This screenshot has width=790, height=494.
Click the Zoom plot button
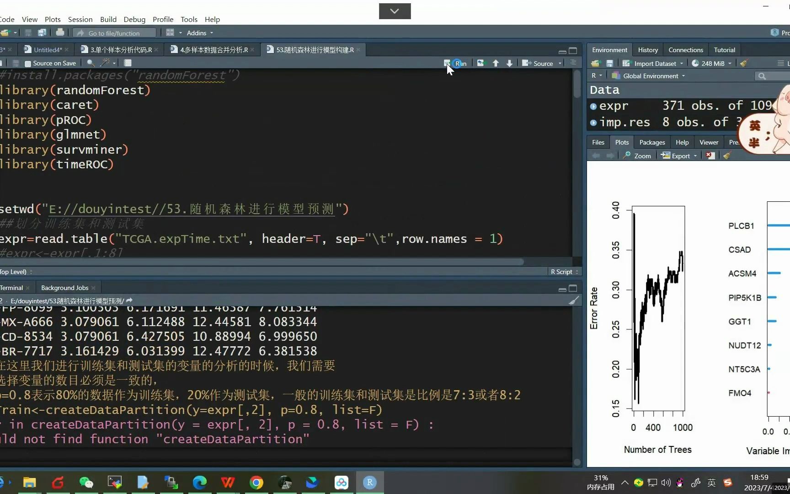[x=637, y=156]
